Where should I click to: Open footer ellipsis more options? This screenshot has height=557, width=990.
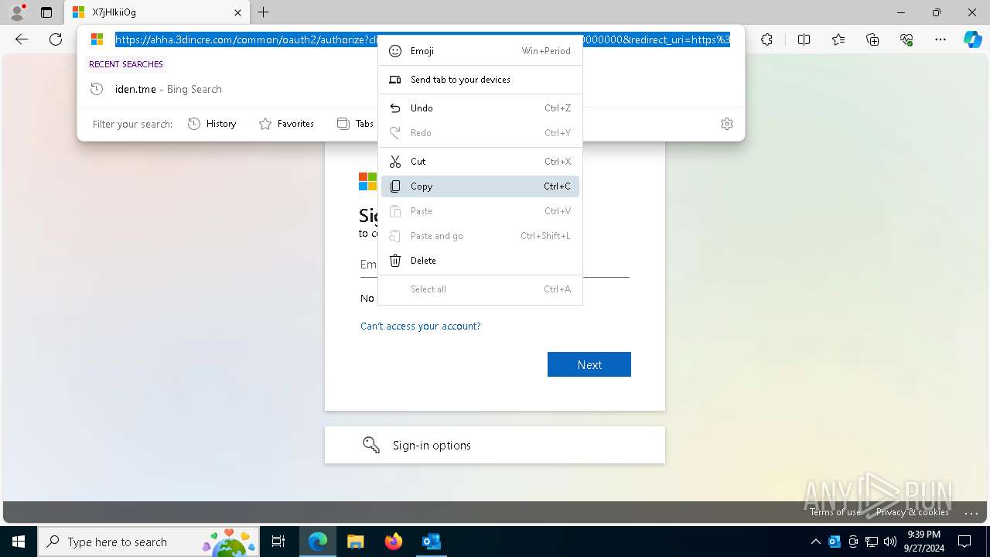pyautogui.click(x=971, y=512)
